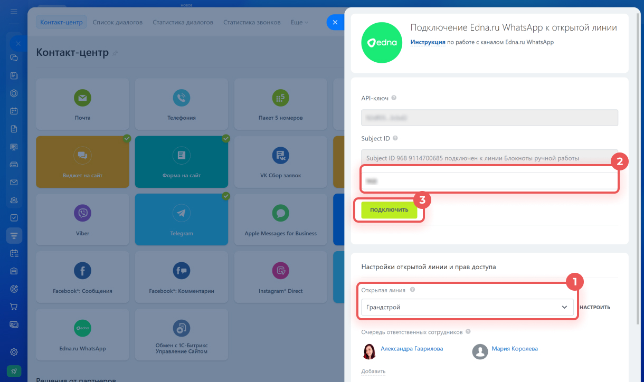Click the help icon next to Открытая линия
644x382 pixels.
pyautogui.click(x=412, y=290)
